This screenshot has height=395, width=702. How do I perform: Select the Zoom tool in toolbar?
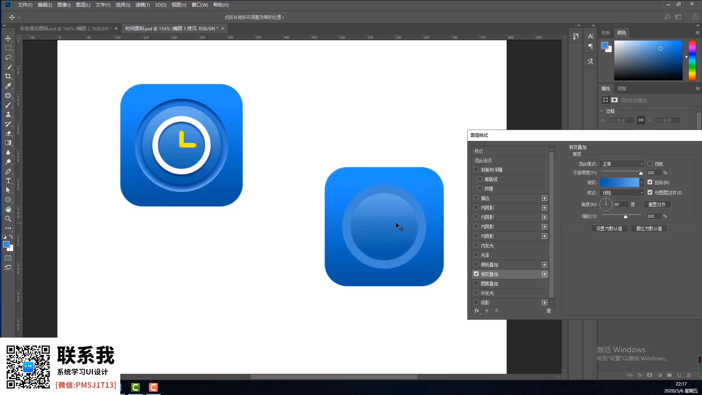8,219
